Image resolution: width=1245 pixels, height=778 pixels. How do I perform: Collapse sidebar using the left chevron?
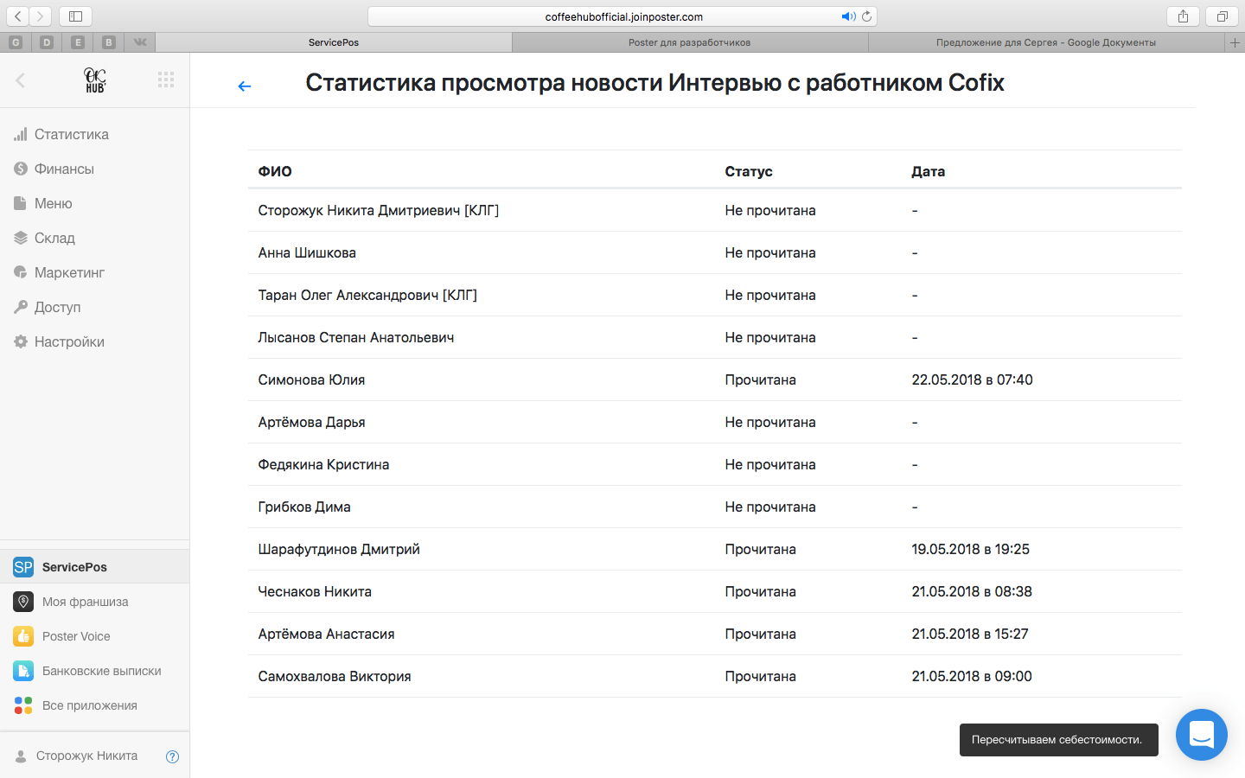[21, 80]
